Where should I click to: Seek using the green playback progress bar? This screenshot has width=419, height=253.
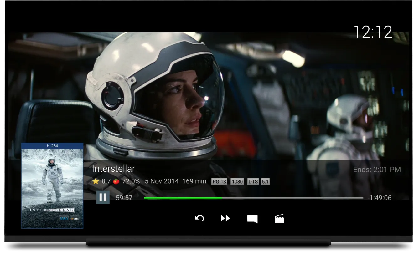point(254,198)
